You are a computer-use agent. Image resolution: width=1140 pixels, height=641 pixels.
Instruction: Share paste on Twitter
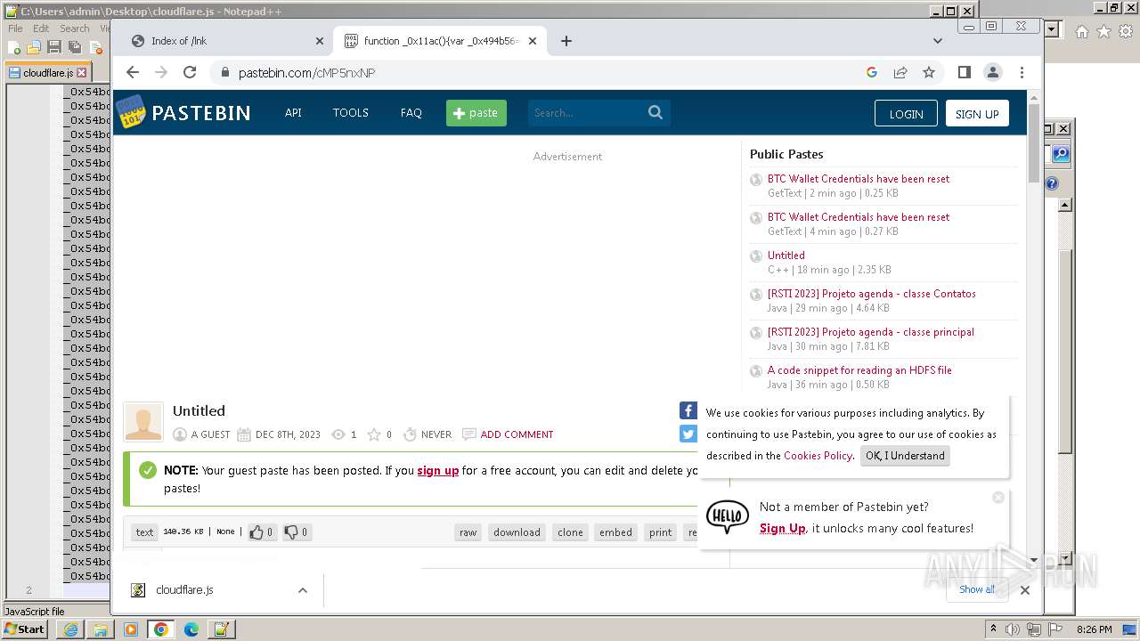point(688,434)
